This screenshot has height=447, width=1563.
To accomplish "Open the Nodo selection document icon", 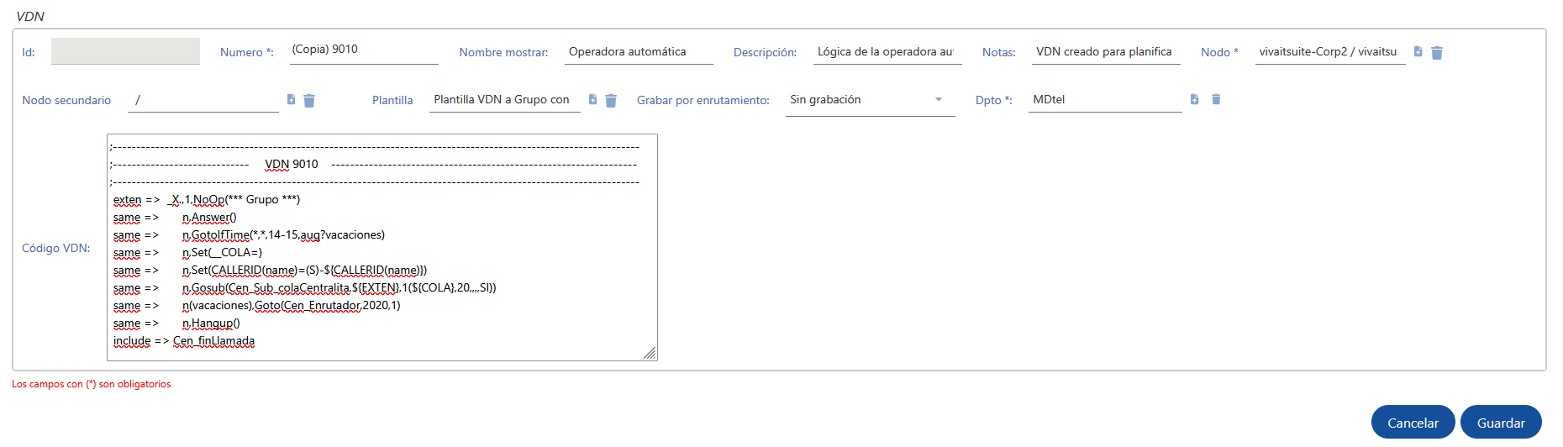I will [x=1418, y=52].
